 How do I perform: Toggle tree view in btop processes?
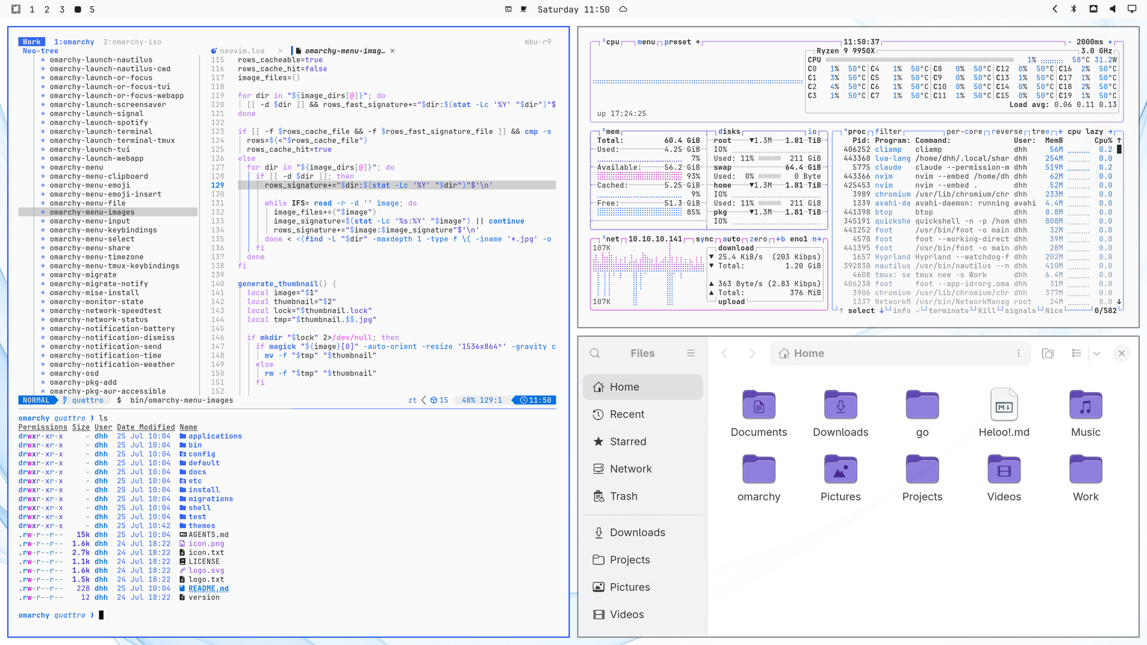(1041, 131)
